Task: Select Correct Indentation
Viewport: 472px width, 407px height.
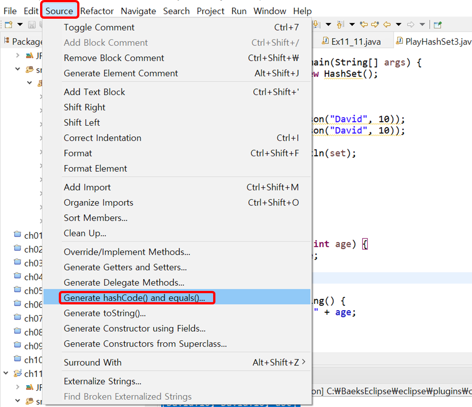Action: tap(177, 138)
